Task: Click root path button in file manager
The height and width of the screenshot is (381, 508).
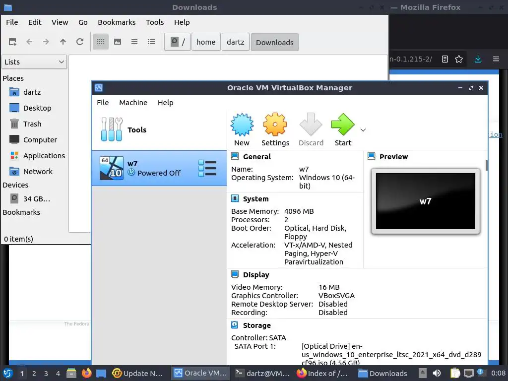Action: 178,42
